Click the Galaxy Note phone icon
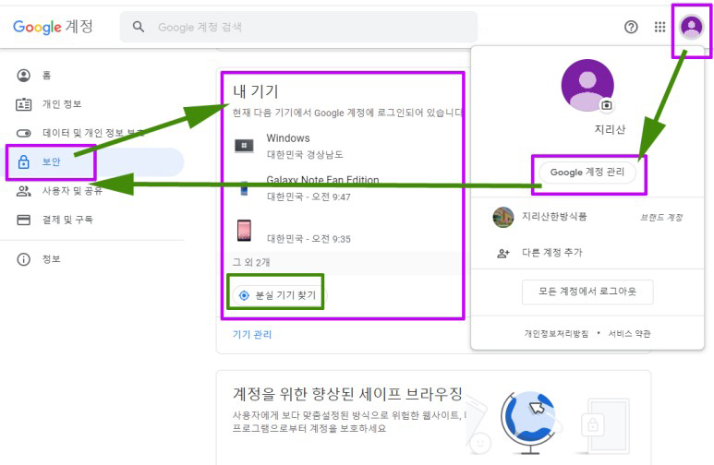 (x=244, y=188)
